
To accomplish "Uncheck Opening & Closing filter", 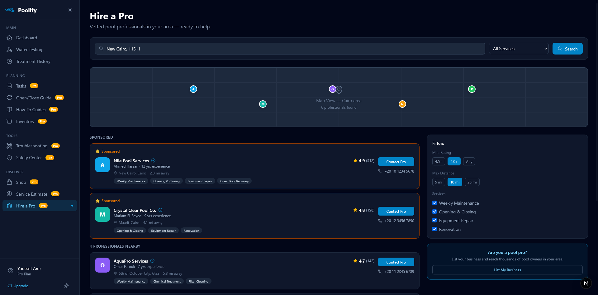I will (x=434, y=212).
